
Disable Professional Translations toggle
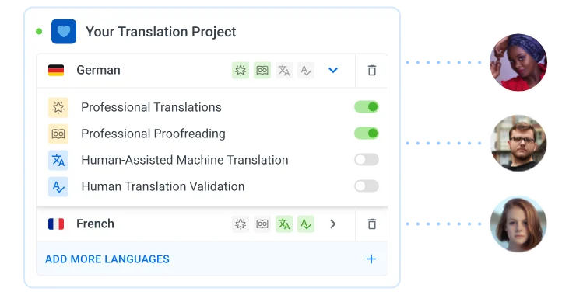pos(367,107)
